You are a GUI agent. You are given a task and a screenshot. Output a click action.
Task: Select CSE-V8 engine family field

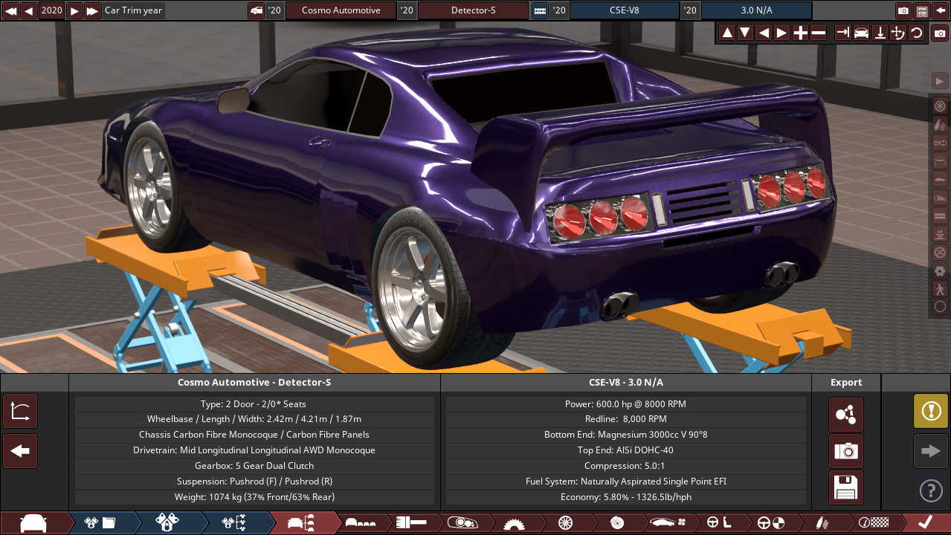click(x=625, y=10)
